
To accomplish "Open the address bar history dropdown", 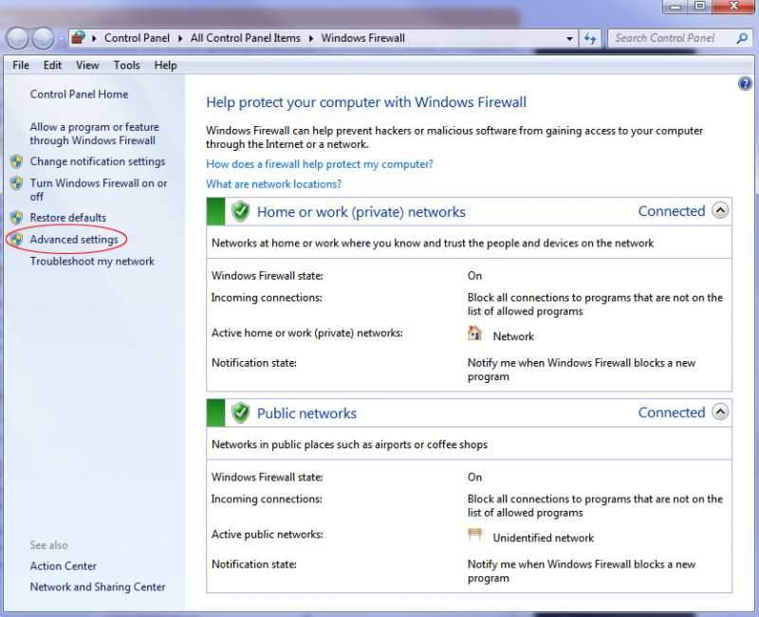I will pyautogui.click(x=569, y=38).
